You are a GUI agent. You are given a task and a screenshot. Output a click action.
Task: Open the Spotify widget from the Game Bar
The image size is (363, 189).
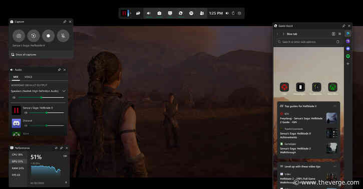point(191,13)
